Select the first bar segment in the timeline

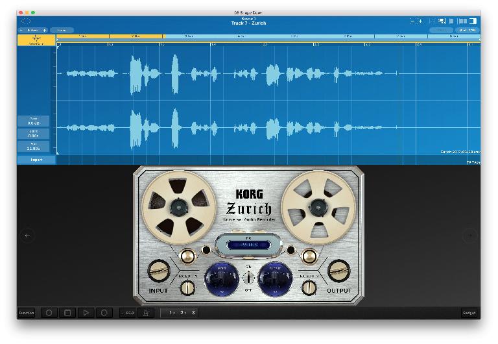coord(83,36)
